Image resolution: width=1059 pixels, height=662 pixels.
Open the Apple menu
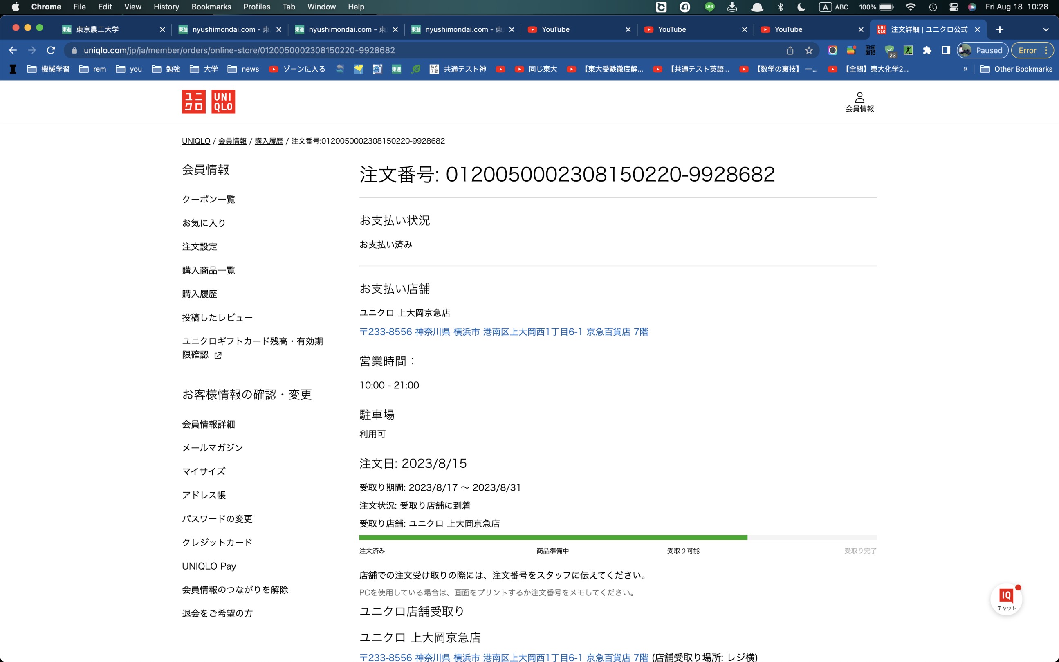pos(15,7)
